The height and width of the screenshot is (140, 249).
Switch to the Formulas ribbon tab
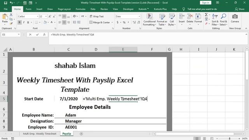click(81, 9)
